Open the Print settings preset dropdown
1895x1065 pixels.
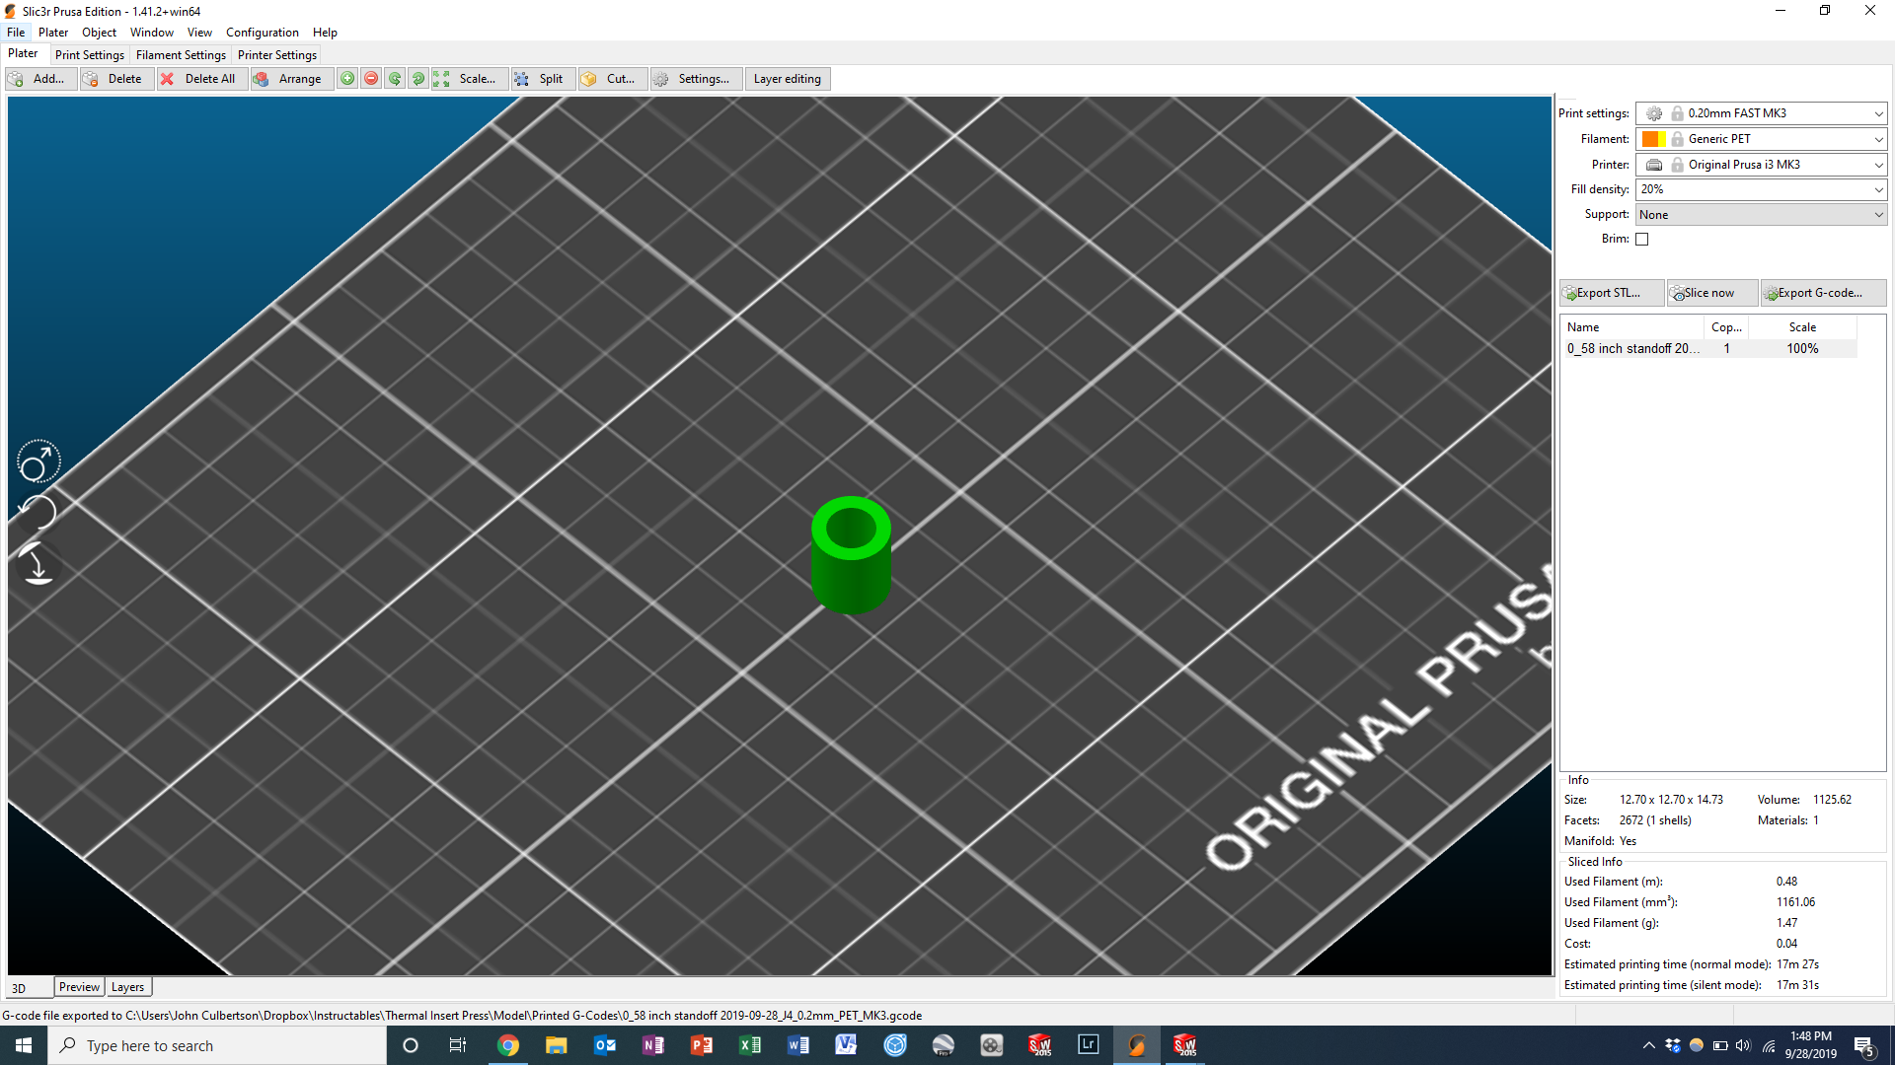(x=1761, y=113)
